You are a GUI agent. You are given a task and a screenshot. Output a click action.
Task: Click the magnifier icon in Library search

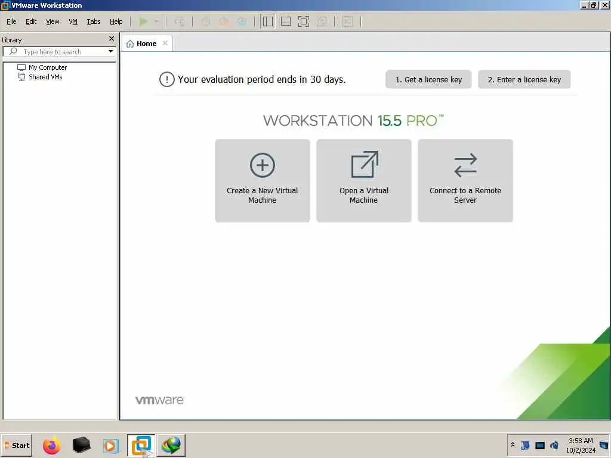pos(13,51)
